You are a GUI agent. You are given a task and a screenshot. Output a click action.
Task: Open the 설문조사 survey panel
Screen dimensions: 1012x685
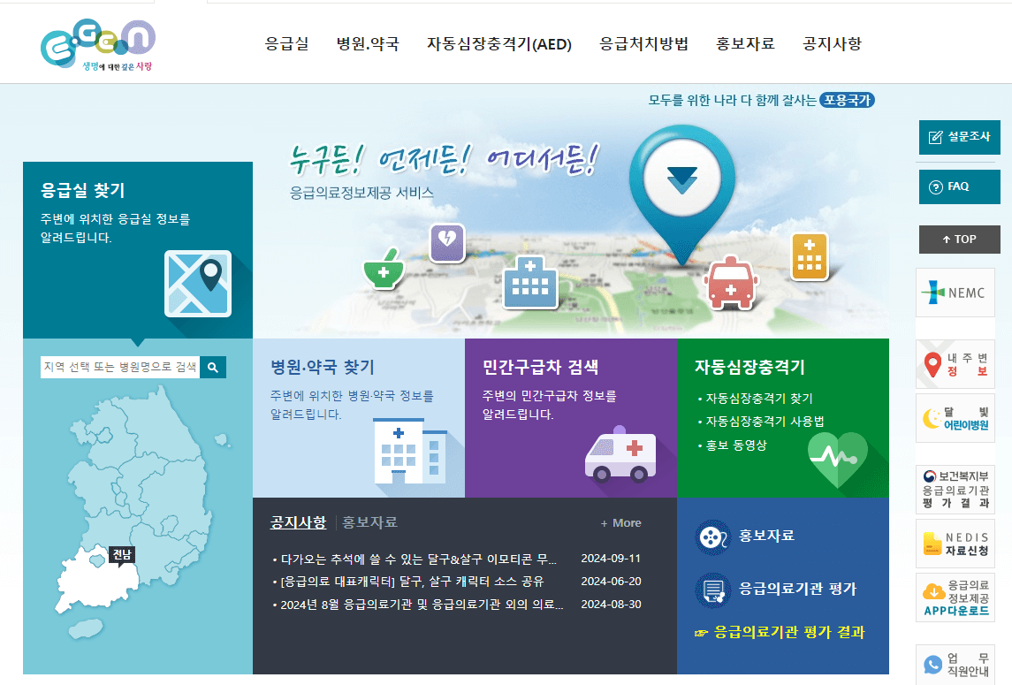[x=959, y=137]
